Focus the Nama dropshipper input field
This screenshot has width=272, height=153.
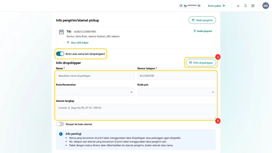click(95, 76)
